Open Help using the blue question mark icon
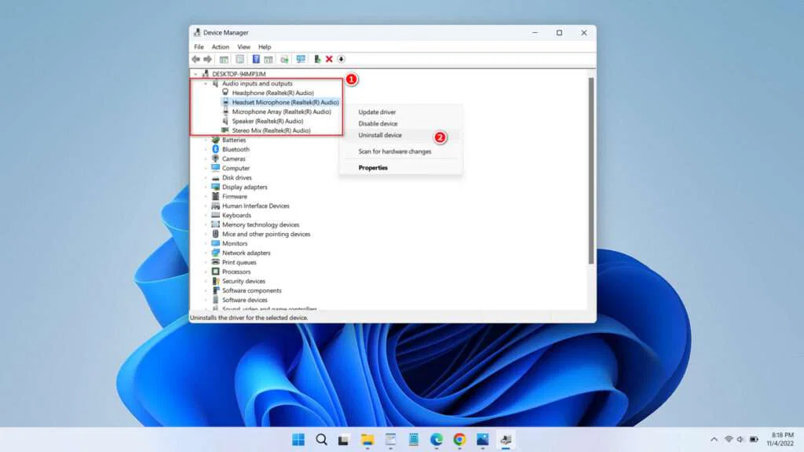 point(257,59)
